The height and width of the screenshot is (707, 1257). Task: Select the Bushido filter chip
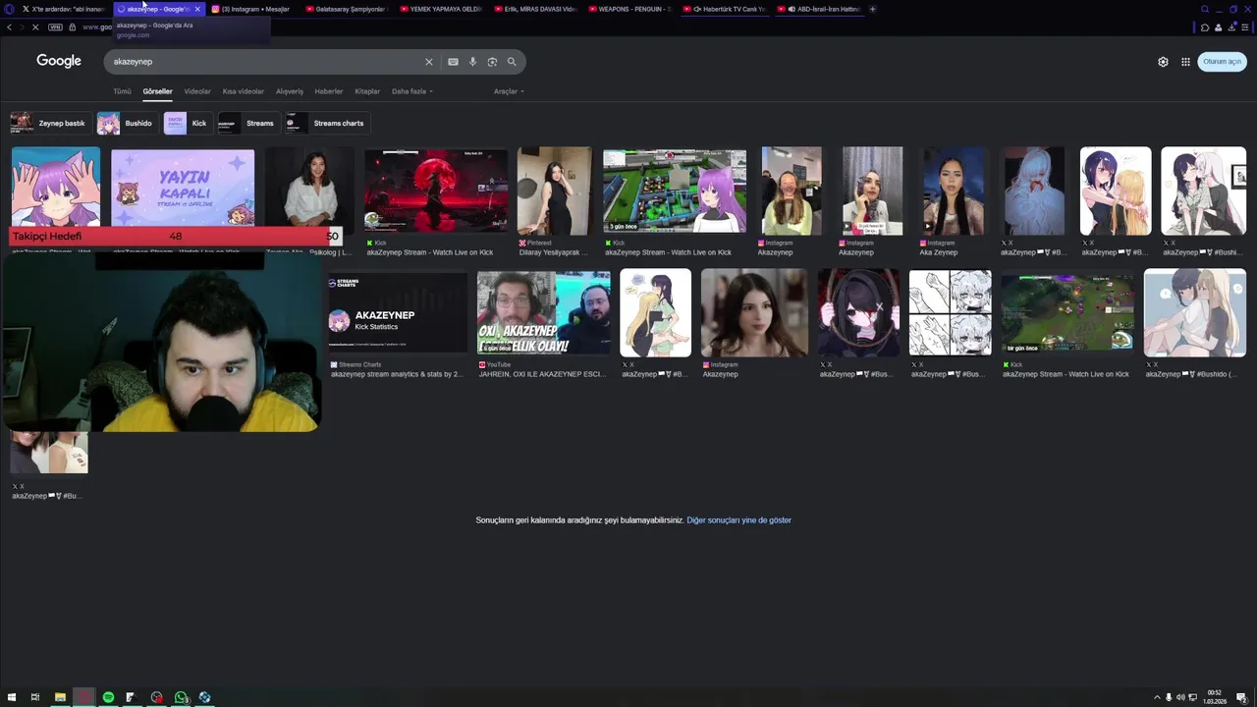point(126,123)
